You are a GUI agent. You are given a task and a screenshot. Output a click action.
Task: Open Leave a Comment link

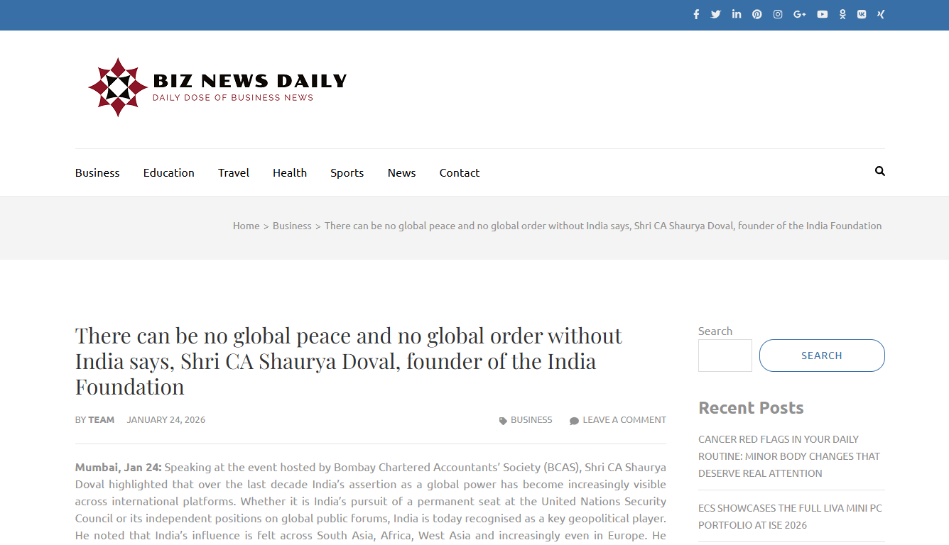click(624, 420)
